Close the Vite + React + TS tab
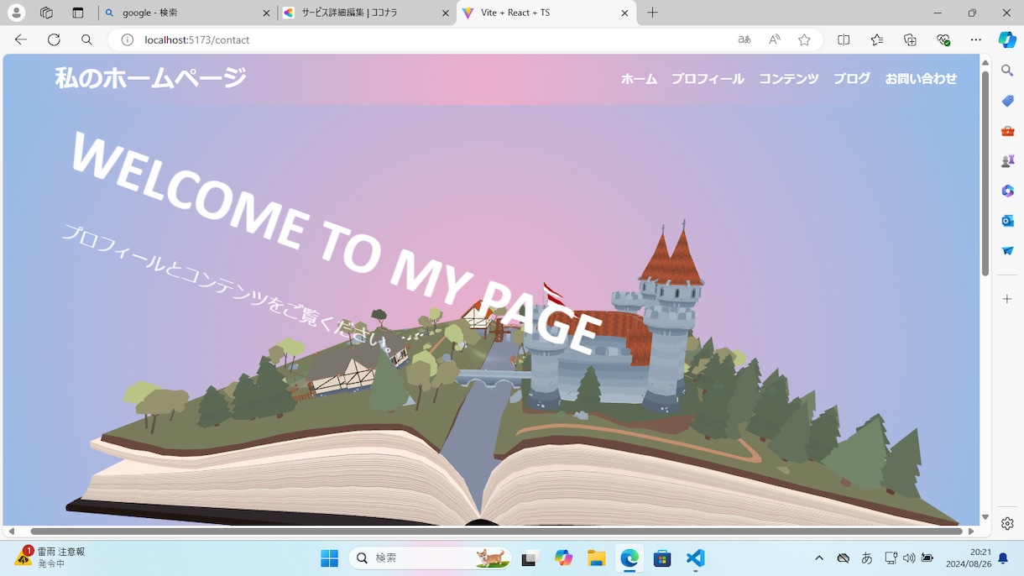 [x=624, y=13]
